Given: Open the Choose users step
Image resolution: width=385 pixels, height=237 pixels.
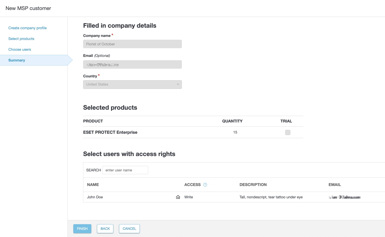Looking at the screenshot, I should click(x=19, y=49).
